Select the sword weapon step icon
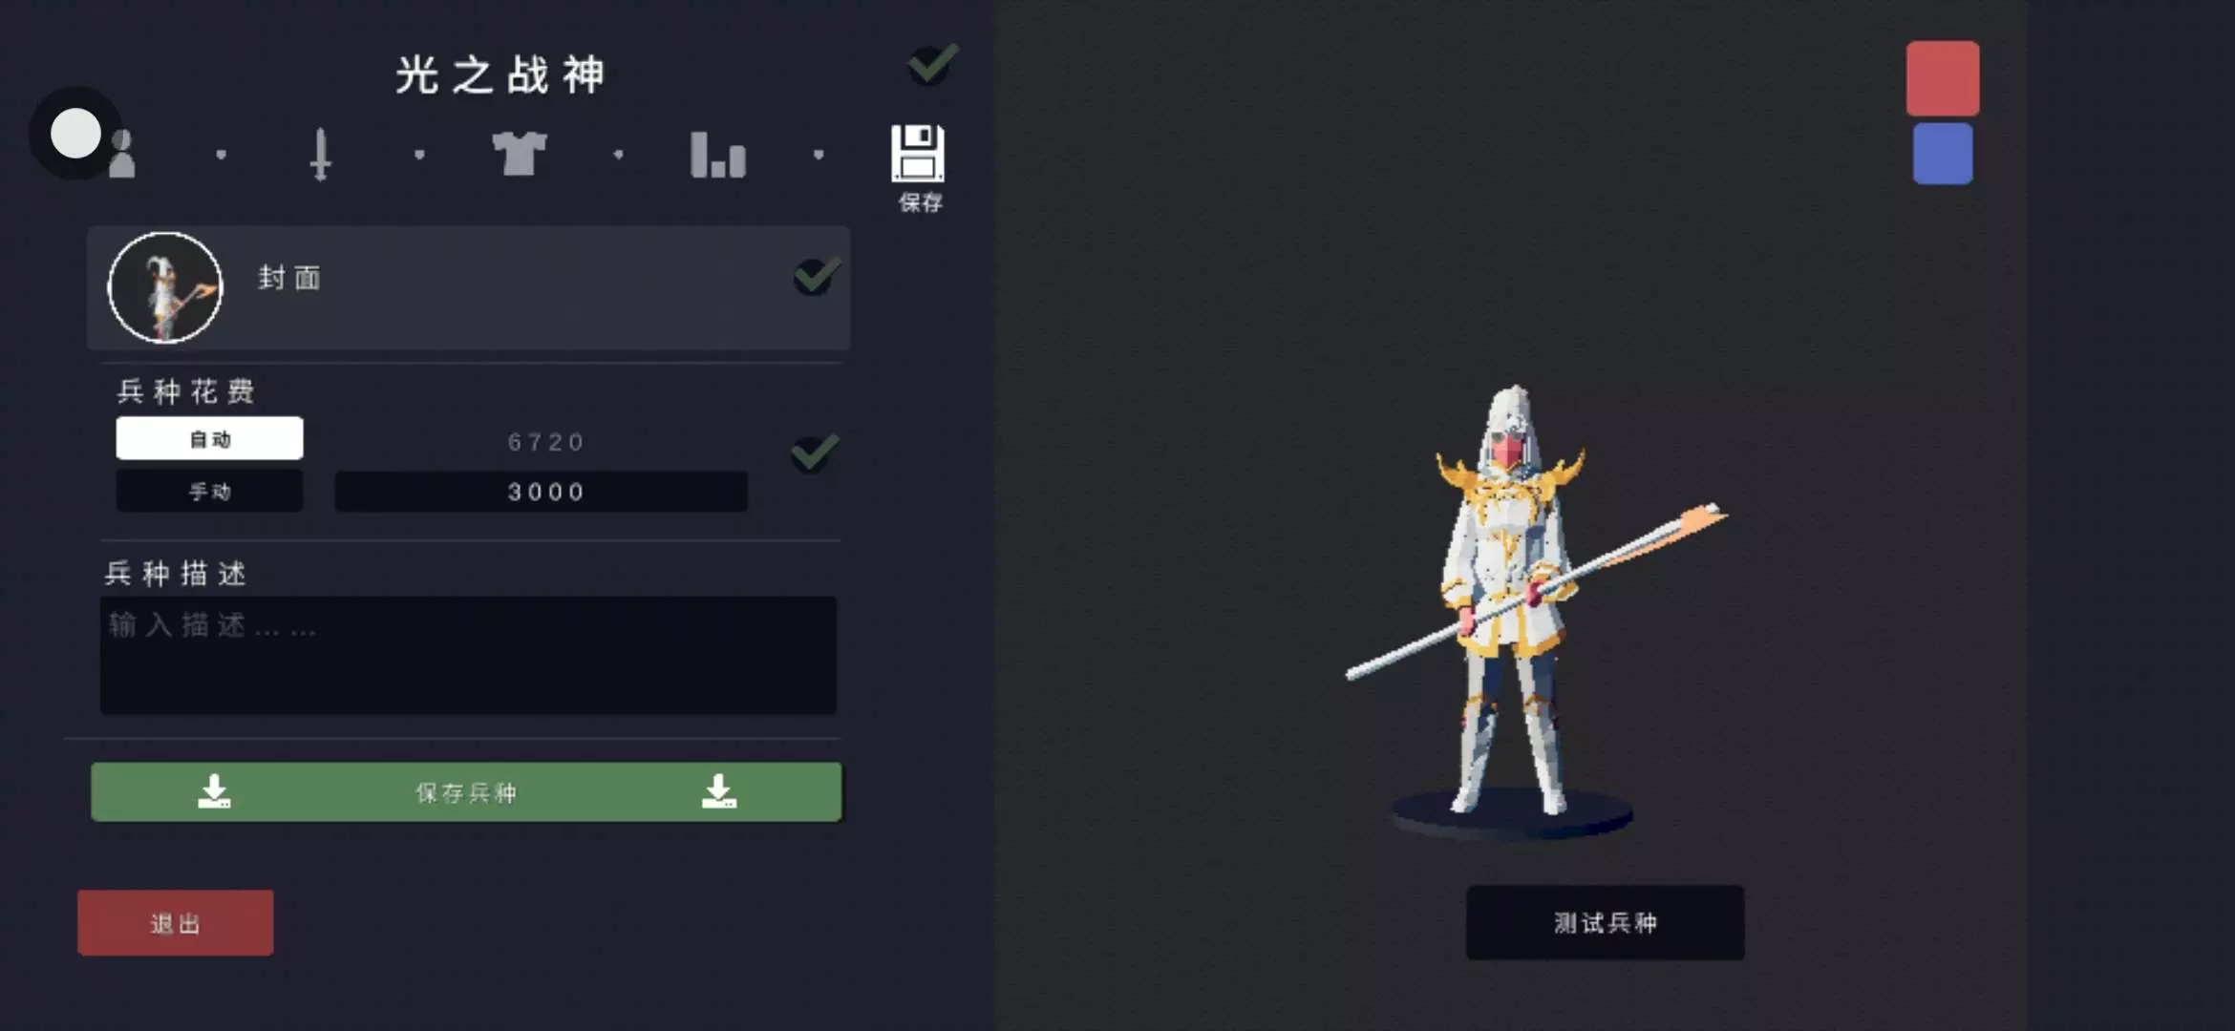 point(321,155)
